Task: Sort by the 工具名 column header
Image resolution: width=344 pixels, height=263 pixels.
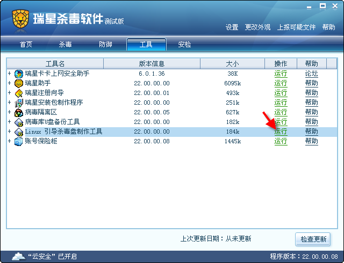Action: [x=55, y=64]
